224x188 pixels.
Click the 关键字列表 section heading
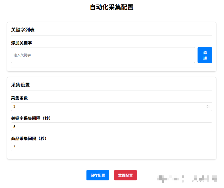[x=23, y=30]
